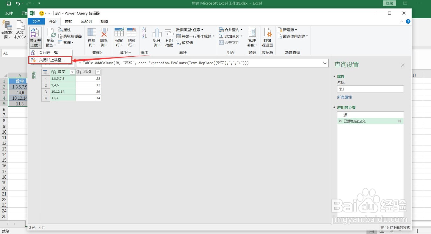The image size is (431, 234).
Task: Click the Keep Rows (保留行) icon
Action: (x=119, y=32)
